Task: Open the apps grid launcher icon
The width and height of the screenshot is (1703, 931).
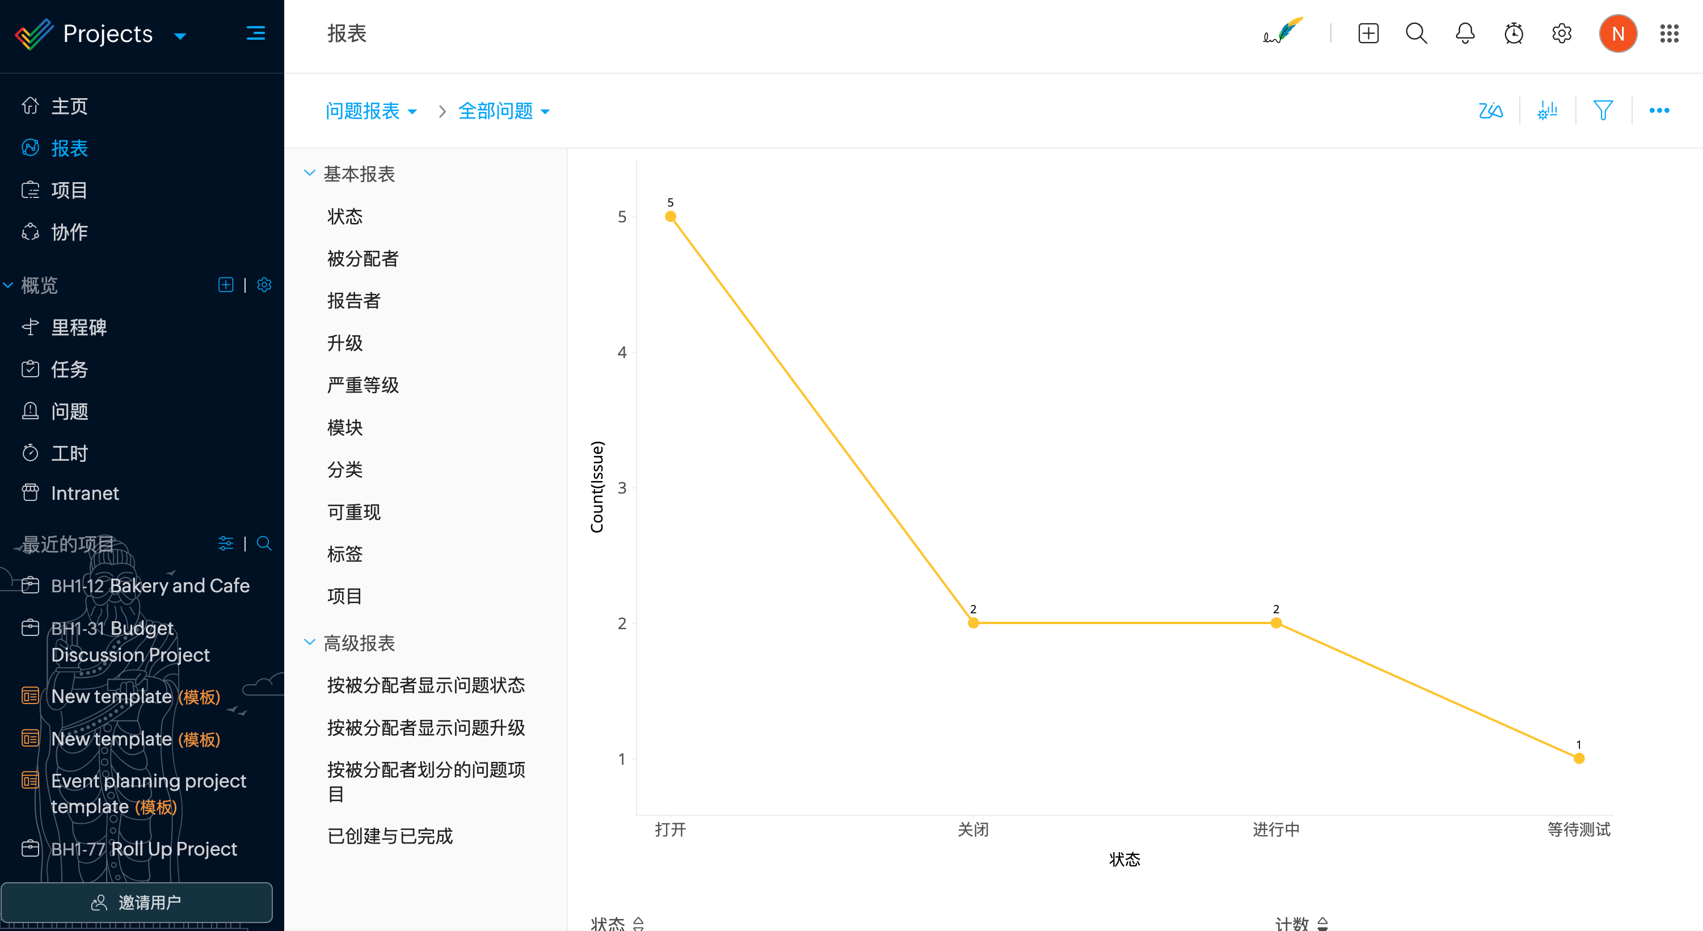Action: (1668, 33)
